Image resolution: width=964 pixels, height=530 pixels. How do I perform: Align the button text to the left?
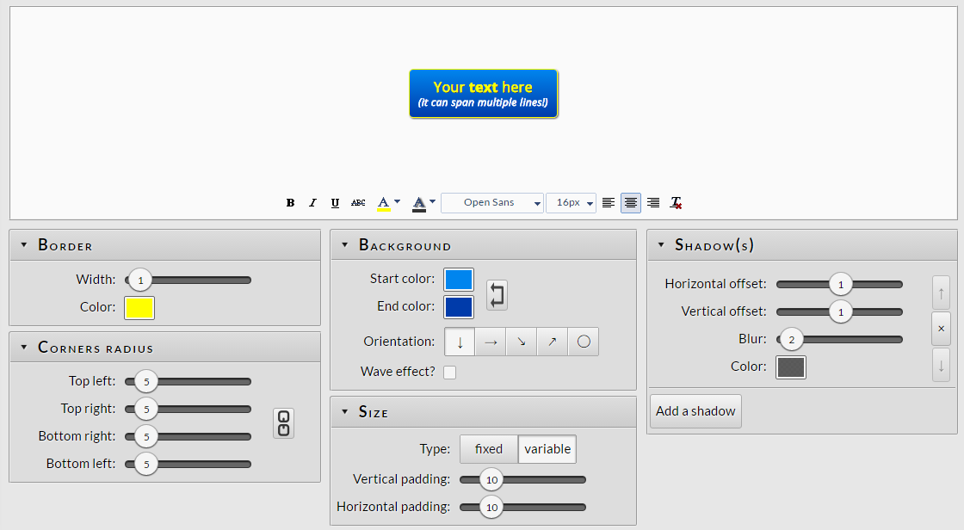[609, 203]
